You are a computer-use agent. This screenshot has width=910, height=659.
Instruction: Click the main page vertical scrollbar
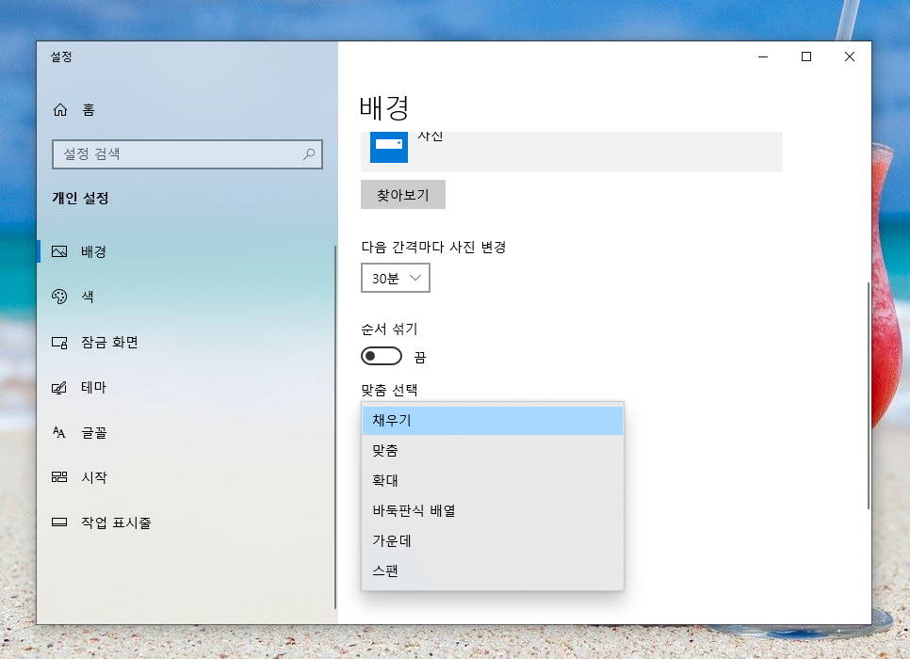(x=869, y=395)
